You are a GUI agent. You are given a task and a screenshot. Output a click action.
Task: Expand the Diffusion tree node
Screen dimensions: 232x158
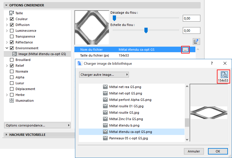click(7, 25)
